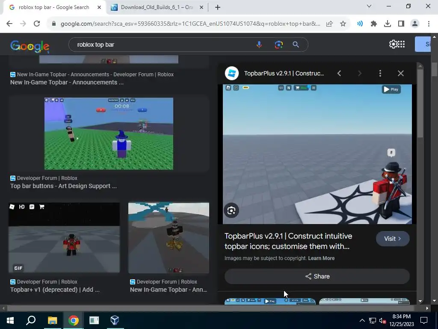This screenshot has width=438, height=329.
Task: Switch to Download_Old_Builds_6_1 tab
Action: coord(157,8)
